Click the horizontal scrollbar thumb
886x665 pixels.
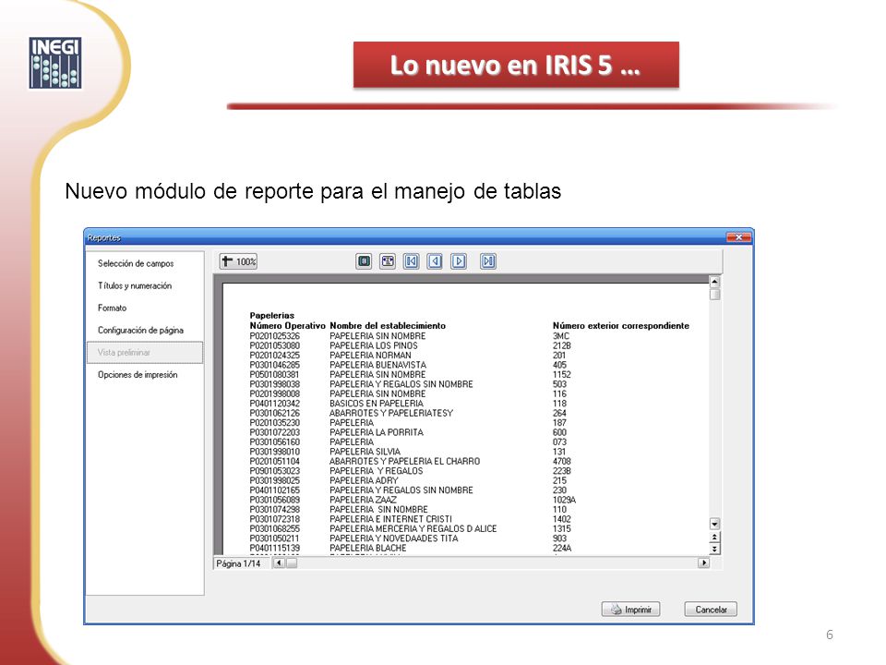291,562
